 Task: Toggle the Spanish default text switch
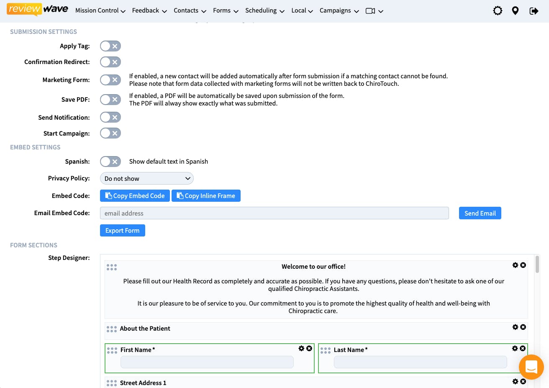pyautogui.click(x=110, y=162)
